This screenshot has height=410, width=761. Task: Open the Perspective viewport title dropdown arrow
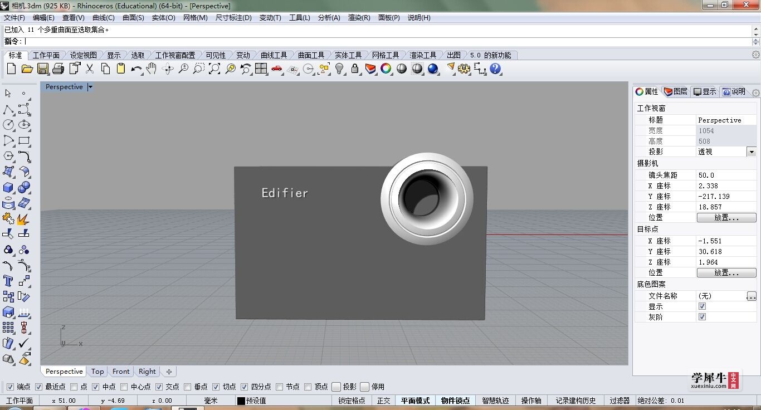[90, 87]
